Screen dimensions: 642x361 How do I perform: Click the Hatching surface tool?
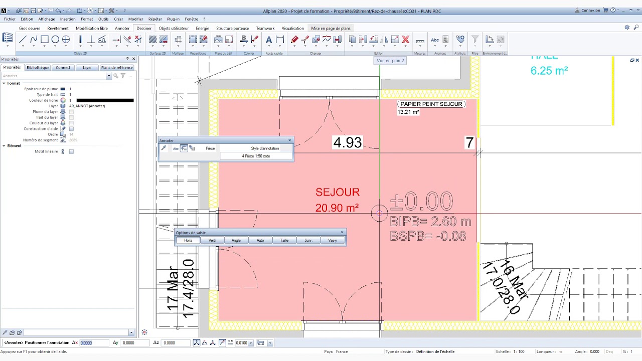(153, 40)
